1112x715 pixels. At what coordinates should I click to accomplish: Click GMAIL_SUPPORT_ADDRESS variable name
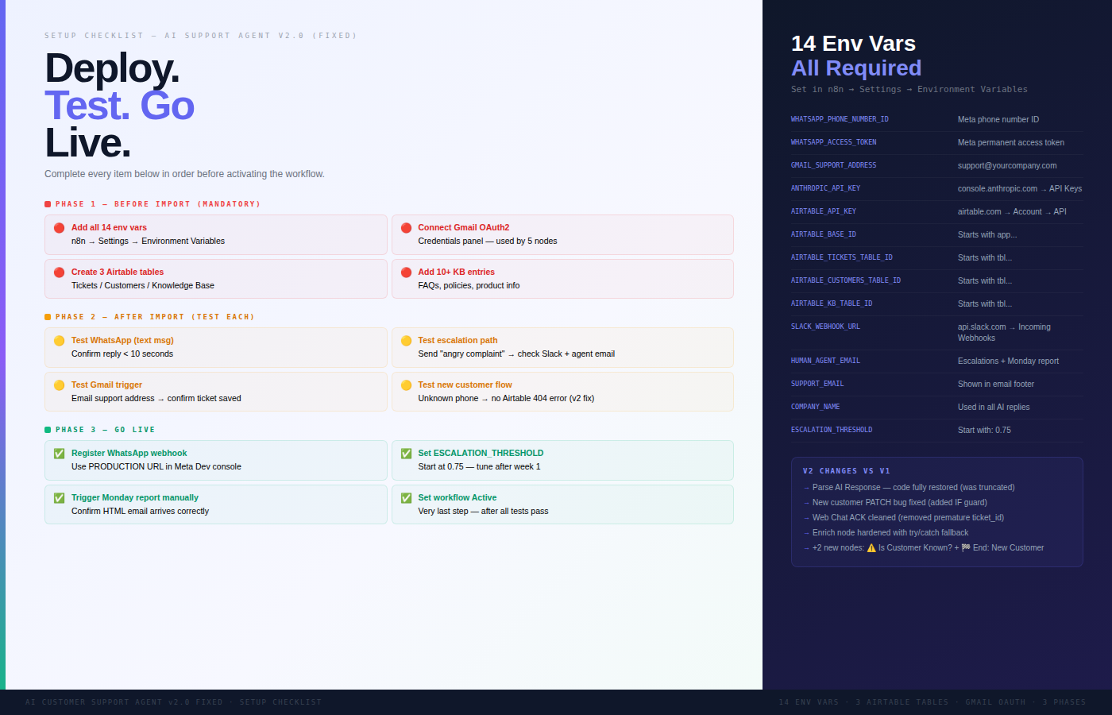pos(834,165)
